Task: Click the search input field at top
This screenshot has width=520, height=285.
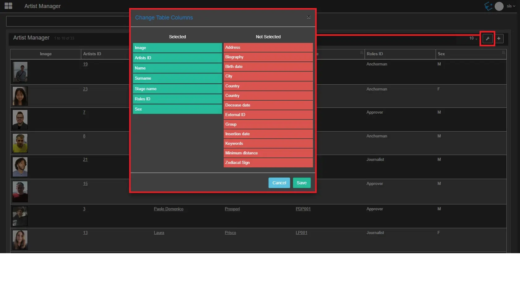Action: [68, 21]
